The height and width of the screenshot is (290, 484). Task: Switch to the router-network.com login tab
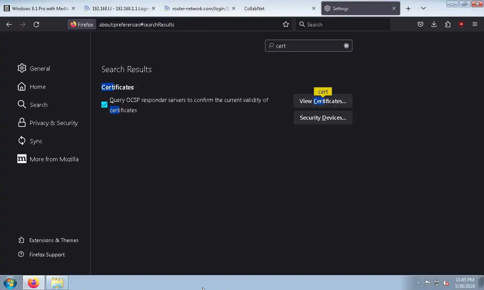point(200,8)
